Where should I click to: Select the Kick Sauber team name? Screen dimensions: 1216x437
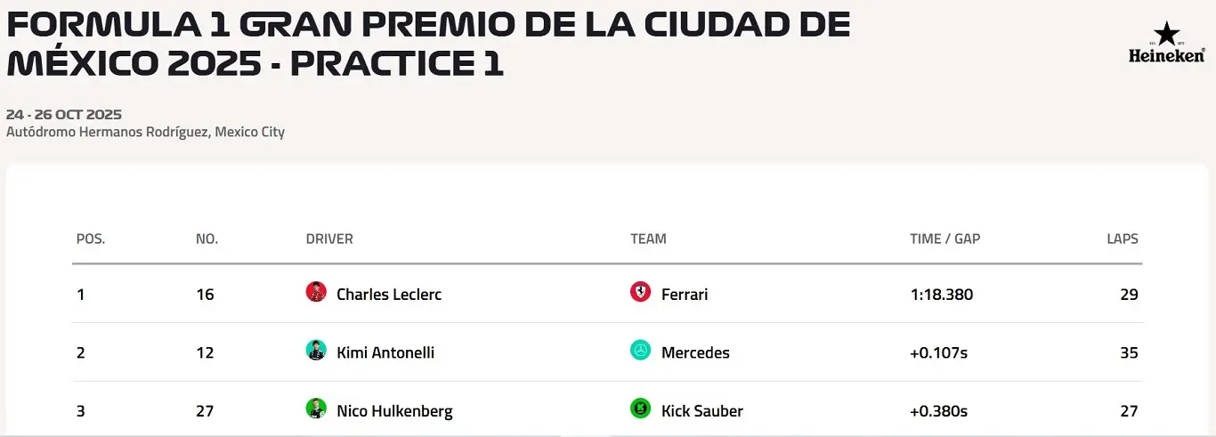click(702, 411)
